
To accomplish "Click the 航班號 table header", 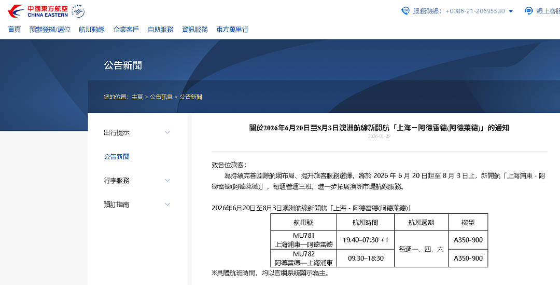I will pos(303,222).
